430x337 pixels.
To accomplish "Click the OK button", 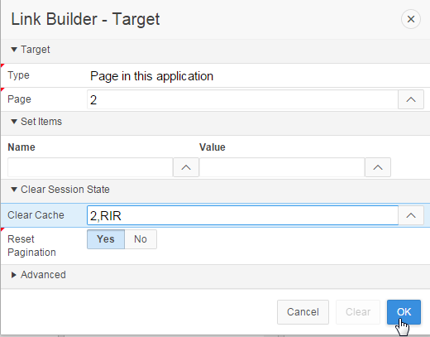I will pos(404,312).
